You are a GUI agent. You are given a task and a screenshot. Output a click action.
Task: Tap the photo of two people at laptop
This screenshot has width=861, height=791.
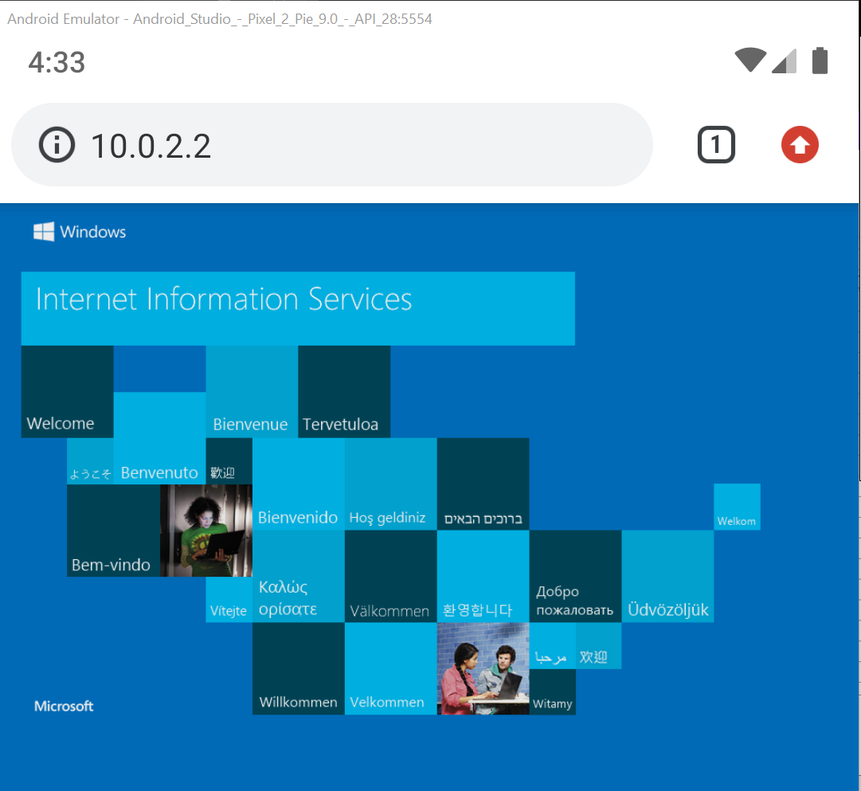(x=483, y=668)
